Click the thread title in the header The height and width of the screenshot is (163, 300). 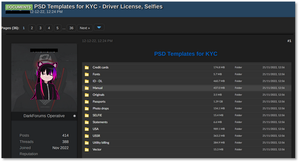point(98,7)
